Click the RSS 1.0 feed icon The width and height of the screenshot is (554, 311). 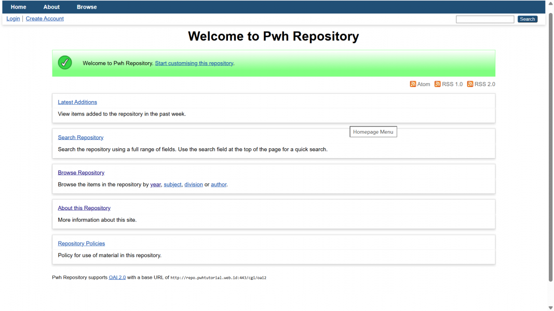pos(438,84)
